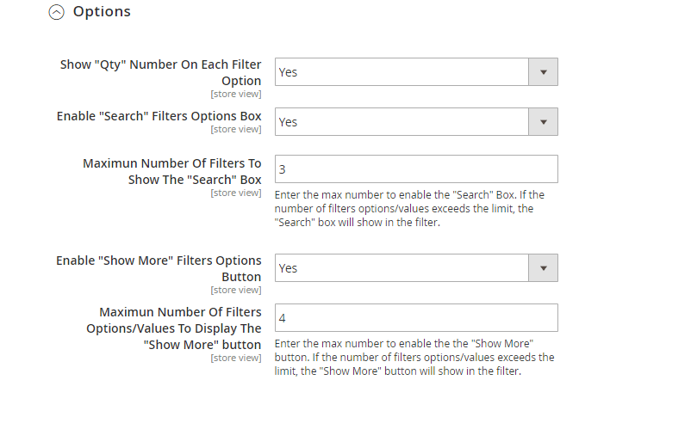Open the arrow on the Enable "Search" Filters dropdown
Viewport: 691px width, 423px height.
[544, 122]
